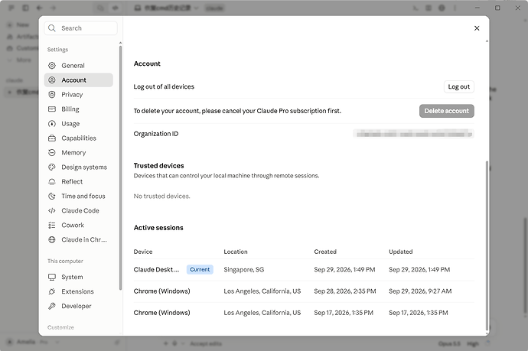528x351 pixels.
Task: Click the settings sidebar scrollbar
Action: pos(121,167)
